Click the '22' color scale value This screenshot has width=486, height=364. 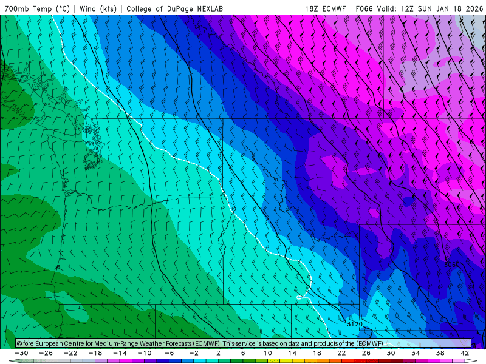tap(341, 353)
